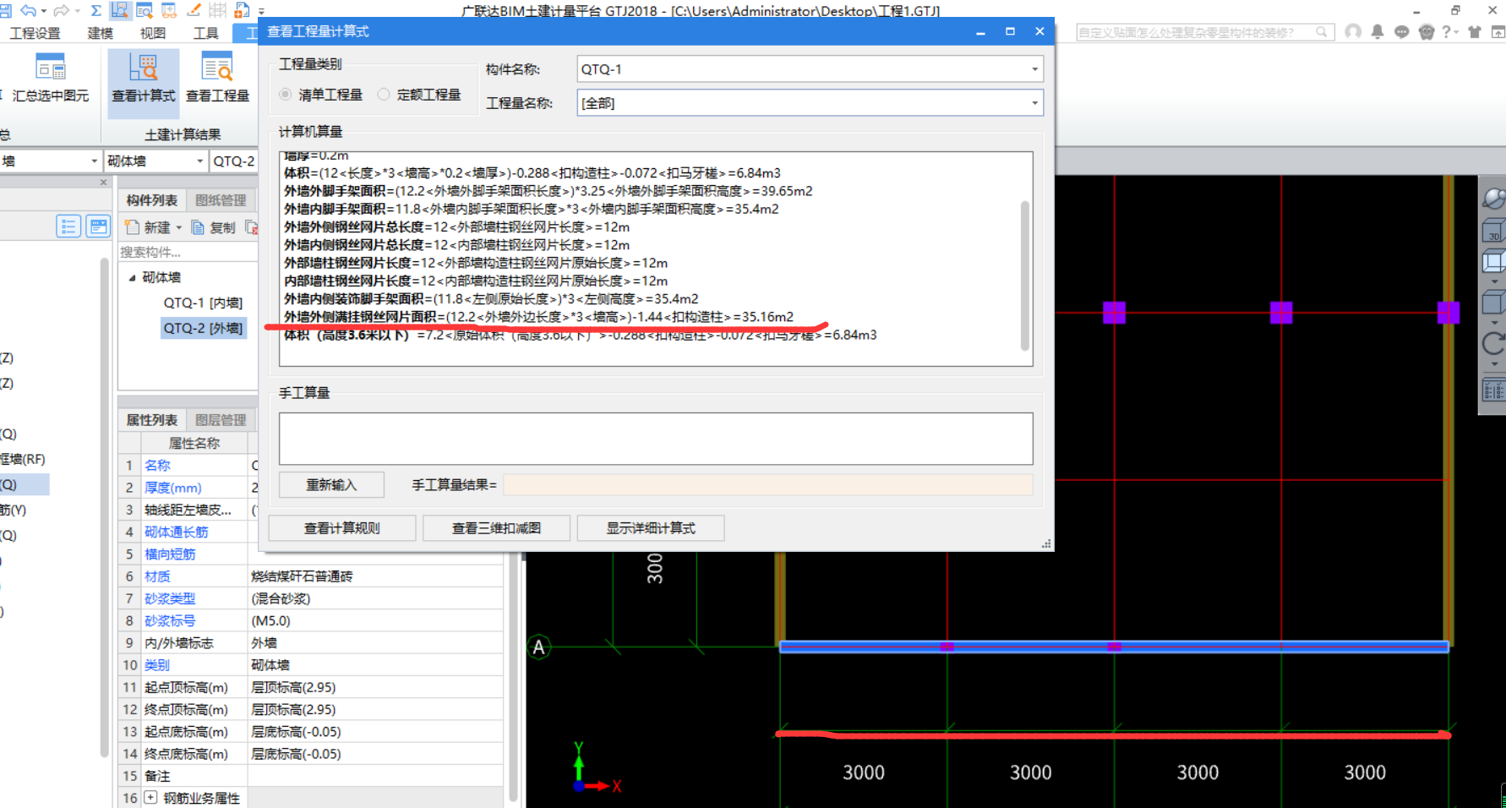Open the 墙 category dropdown
1506x808 pixels.
[95, 161]
